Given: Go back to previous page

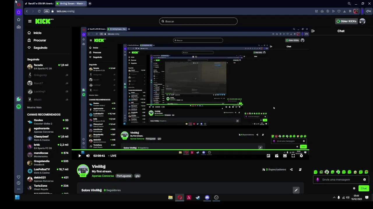Looking at the screenshot, I should [27, 11].
